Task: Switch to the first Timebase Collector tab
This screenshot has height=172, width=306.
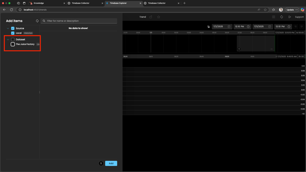Action: [x=85, y=3]
